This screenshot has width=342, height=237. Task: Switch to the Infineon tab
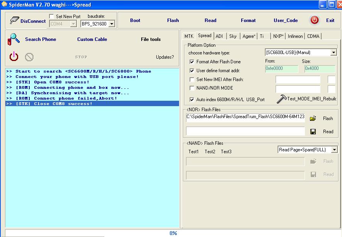(x=295, y=36)
